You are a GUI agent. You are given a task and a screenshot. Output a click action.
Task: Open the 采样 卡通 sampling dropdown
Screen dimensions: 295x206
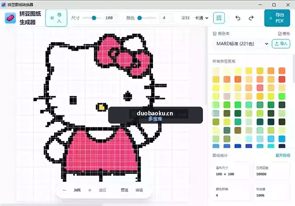202,18
